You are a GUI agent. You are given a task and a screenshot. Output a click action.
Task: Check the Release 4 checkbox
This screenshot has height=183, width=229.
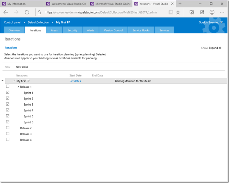pos(7,140)
